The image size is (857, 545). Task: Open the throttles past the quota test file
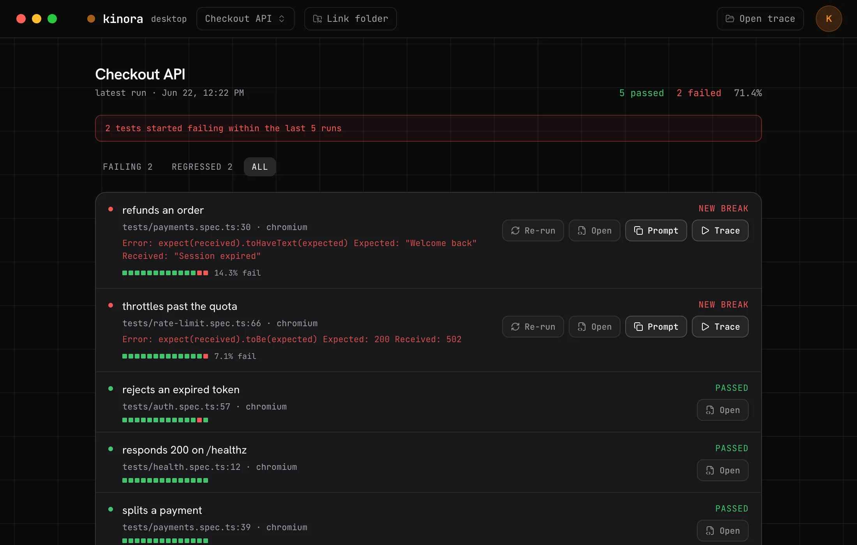(594, 327)
